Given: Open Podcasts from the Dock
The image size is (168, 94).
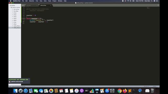Looking at the screenshot, I should [82, 91].
